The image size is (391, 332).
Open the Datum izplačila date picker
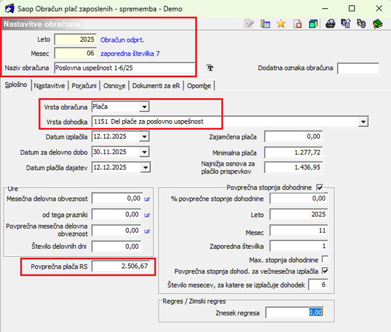144,137
